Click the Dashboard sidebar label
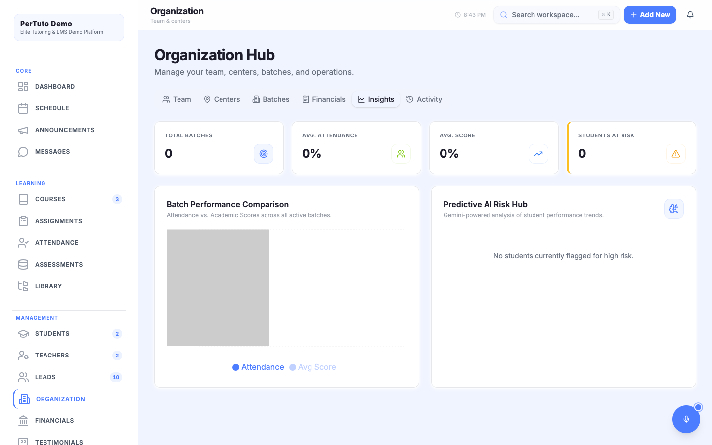Image resolution: width=712 pixels, height=445 pixels. (55, 87)
